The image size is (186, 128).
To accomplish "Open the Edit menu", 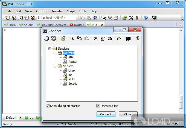I will coord(18,11).
